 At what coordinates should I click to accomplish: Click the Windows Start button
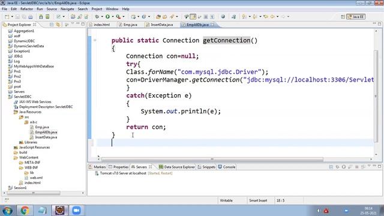coord(7,211)
